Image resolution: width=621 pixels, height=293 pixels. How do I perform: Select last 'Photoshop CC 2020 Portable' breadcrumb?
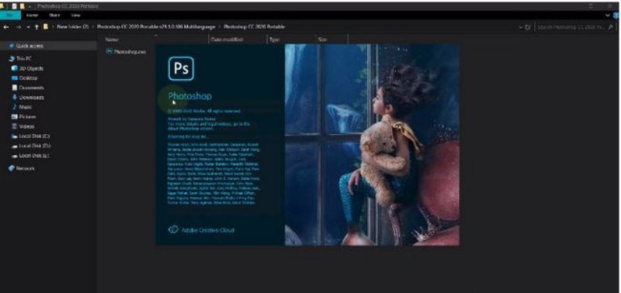255,27
